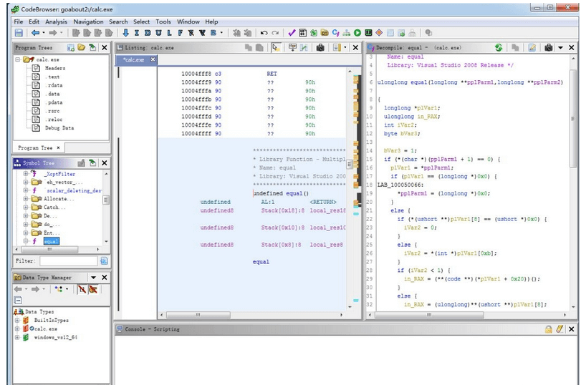Open the Data Type Manager dropdown menu arrow
Image resolution: width=581 pixels, height=385 pixels.
pyautogui.click(x=93, y=277)
